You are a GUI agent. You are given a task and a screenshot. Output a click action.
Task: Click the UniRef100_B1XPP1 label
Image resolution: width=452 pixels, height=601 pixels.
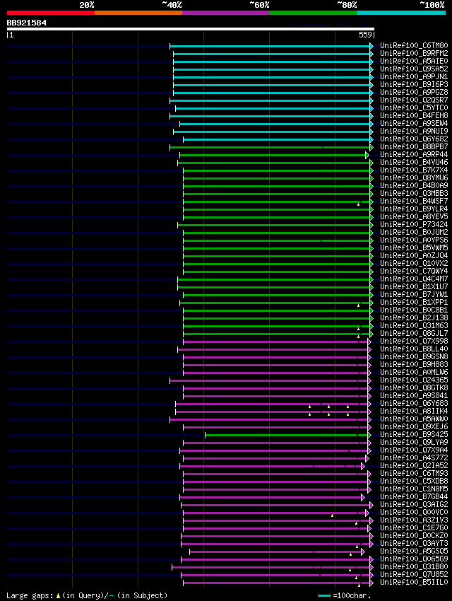[414, 302]
